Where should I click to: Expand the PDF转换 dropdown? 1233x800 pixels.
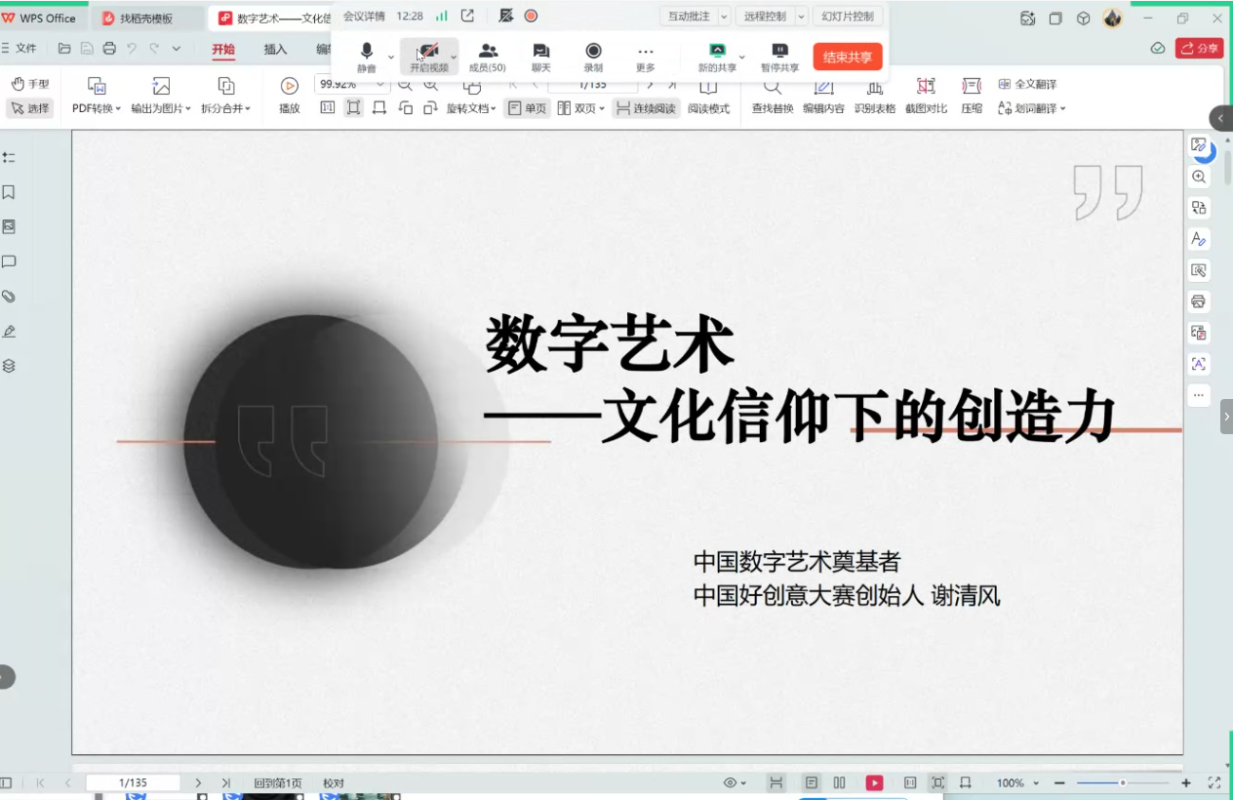97,108
